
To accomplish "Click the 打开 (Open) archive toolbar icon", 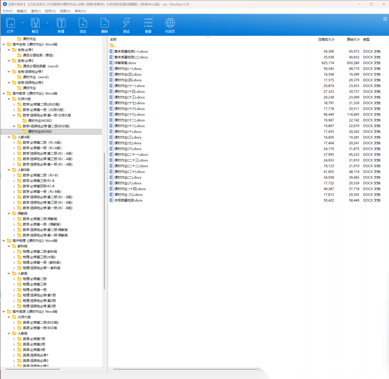I will click(10, 24).
